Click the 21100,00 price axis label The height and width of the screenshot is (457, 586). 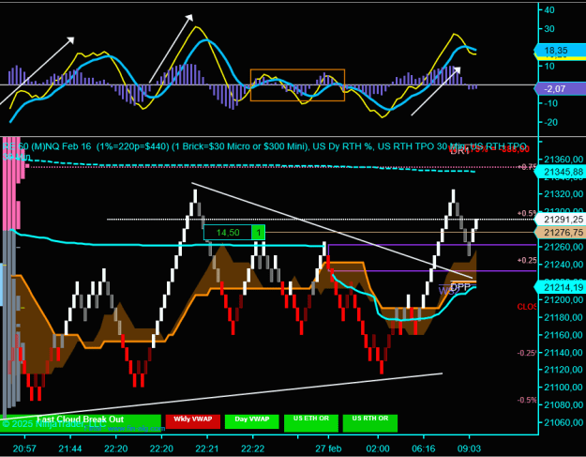pyautogui.click(x=563, y=387)
